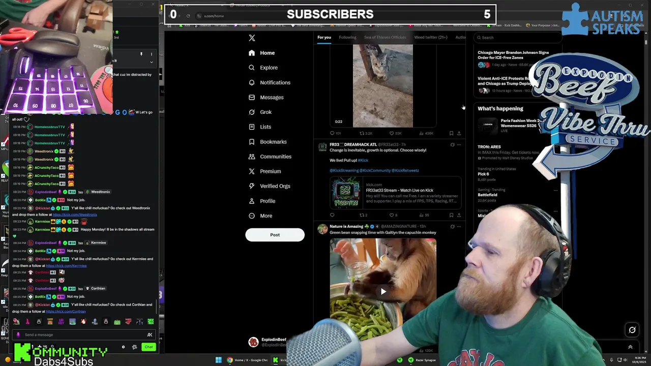Pick the UH HOY emote in chat
The width and height of the screenshot is (651, 366).
(61, 322)
